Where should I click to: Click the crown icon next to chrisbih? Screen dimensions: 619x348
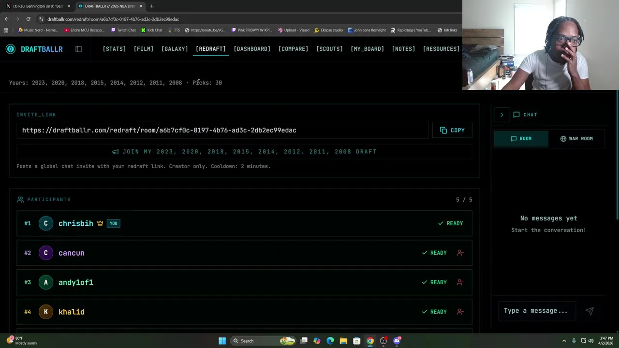pos(100,223)
